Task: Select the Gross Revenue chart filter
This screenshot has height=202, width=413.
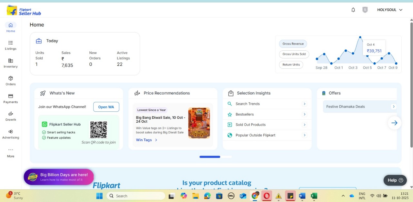Action: tap(293, 44)
